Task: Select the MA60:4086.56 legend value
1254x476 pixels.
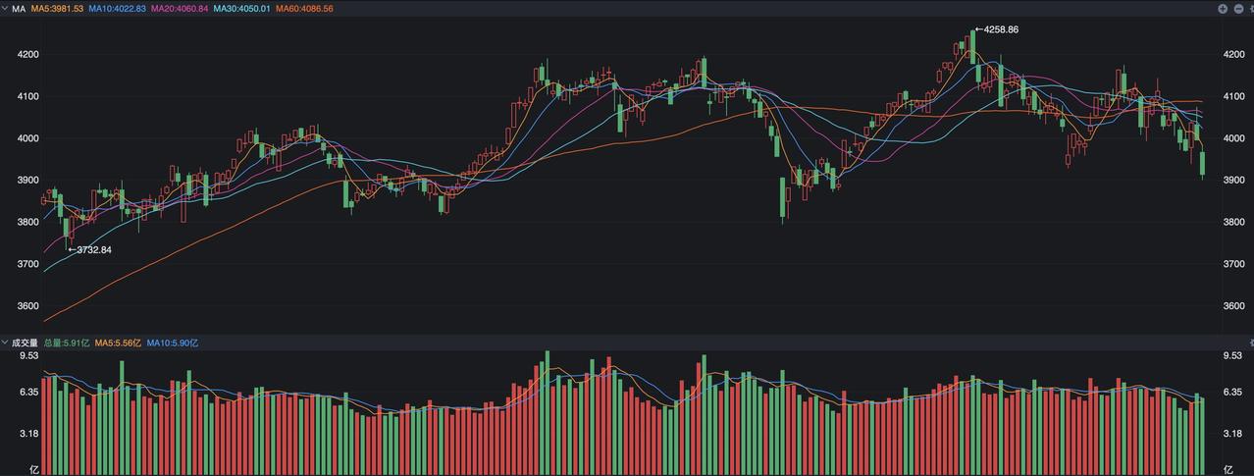Action: pos(304,8)
